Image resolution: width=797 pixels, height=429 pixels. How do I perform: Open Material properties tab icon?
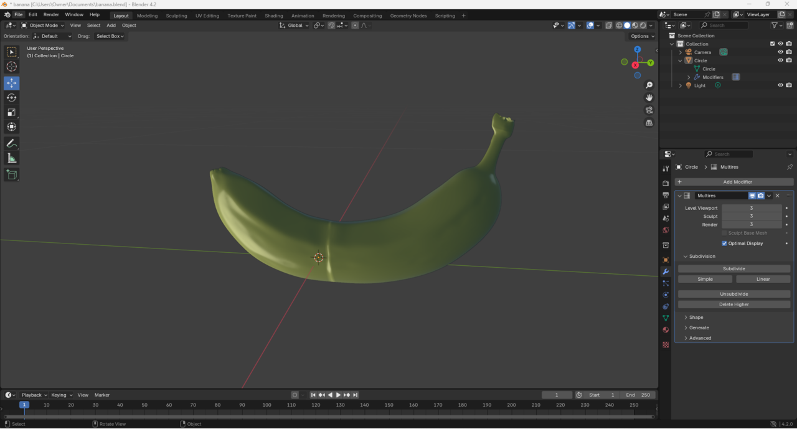(666, 330)
